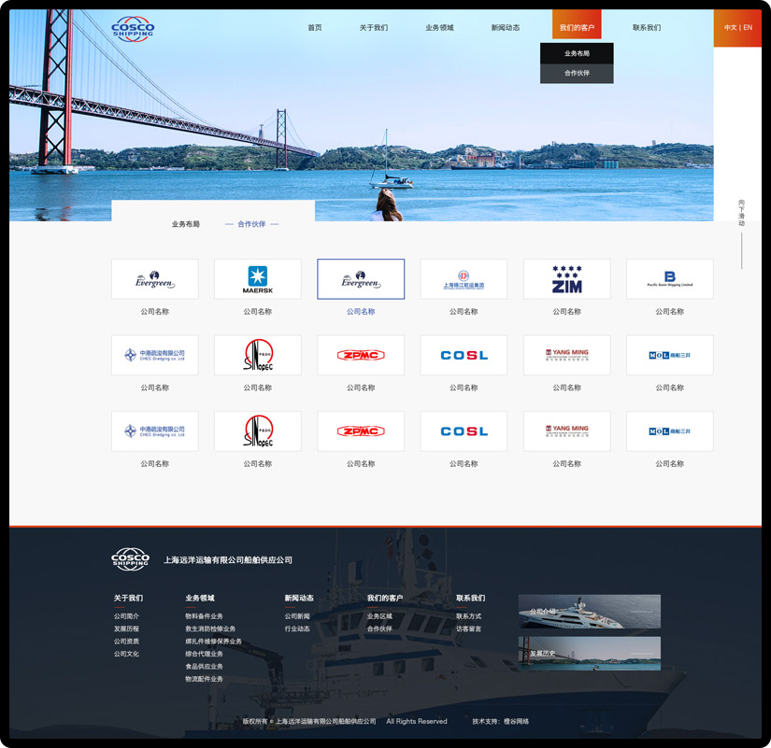771x748 pixels.
Task: Choose 业务布局 in the open dropdown
Action: point(577,54)
